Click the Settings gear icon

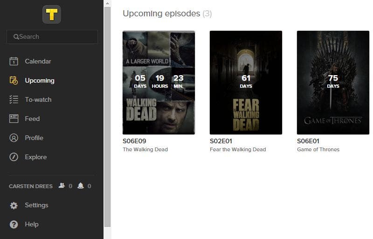pos(14,205)
